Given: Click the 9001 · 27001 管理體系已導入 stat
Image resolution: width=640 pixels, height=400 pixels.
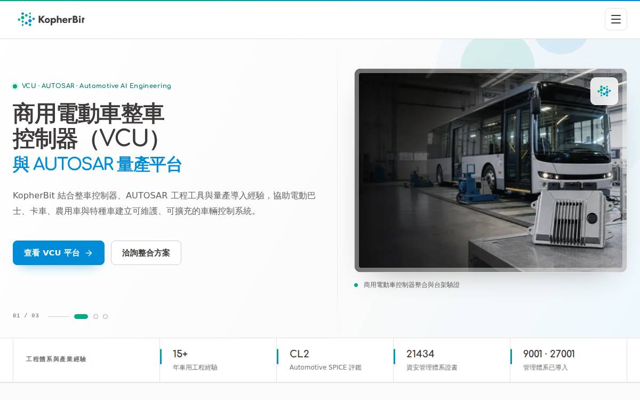Looking at the screenshot, I should tap(569, 360).
